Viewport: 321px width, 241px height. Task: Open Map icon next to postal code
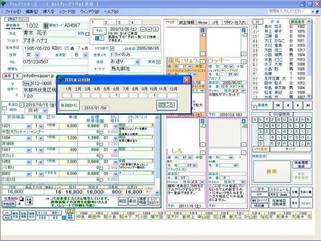pos(27,83)
